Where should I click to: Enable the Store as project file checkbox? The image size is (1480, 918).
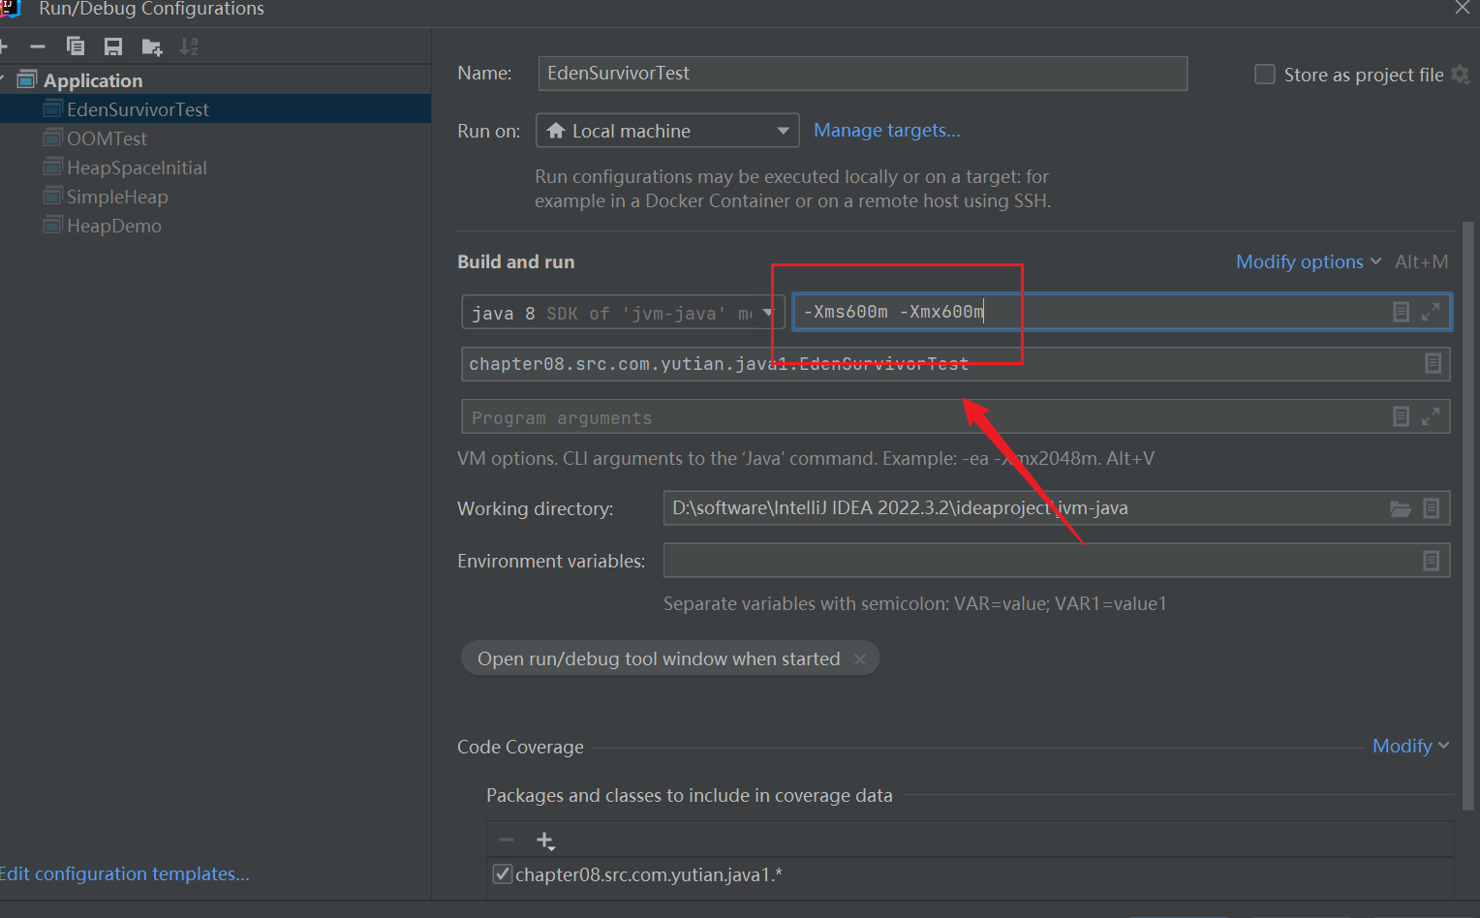(x=1265, y=75)
